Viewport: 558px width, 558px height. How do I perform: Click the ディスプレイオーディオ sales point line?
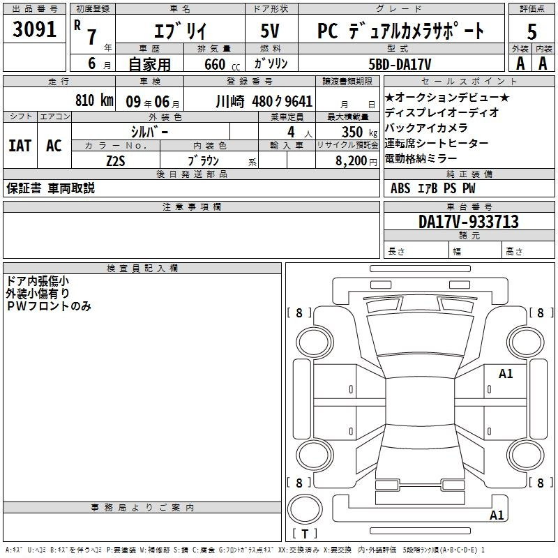click(442, 112)
